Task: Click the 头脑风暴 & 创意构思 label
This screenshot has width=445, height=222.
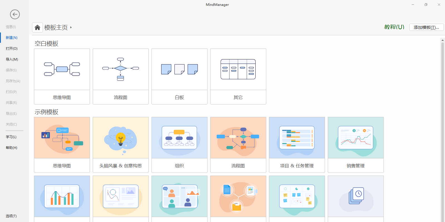Action: (x=121, y=166)
